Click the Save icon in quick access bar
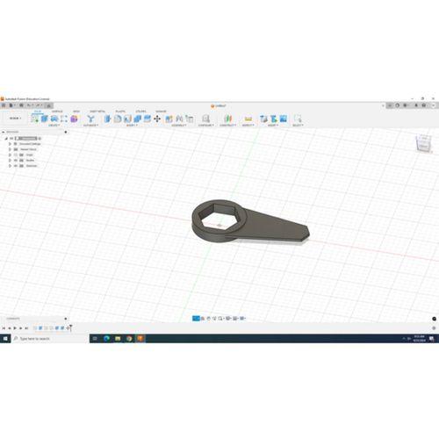Screen dimensions: 439x439 pos(21,105)
